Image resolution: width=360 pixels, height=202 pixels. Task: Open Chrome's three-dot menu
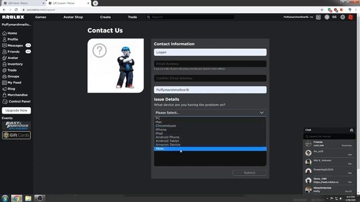pyautogui.click(x=356, y=10)
